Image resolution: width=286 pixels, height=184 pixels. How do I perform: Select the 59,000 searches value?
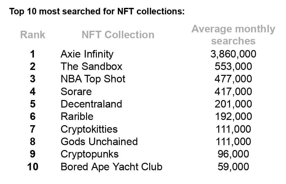coord(233,167)
